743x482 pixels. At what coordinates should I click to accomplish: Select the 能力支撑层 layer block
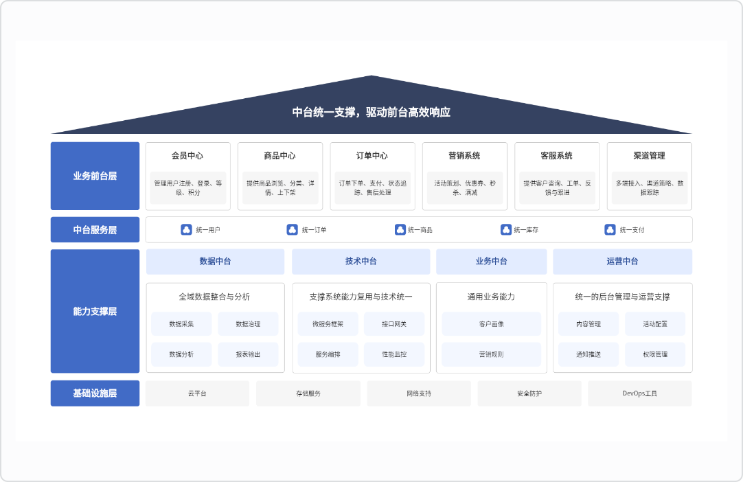pos(95,312)
